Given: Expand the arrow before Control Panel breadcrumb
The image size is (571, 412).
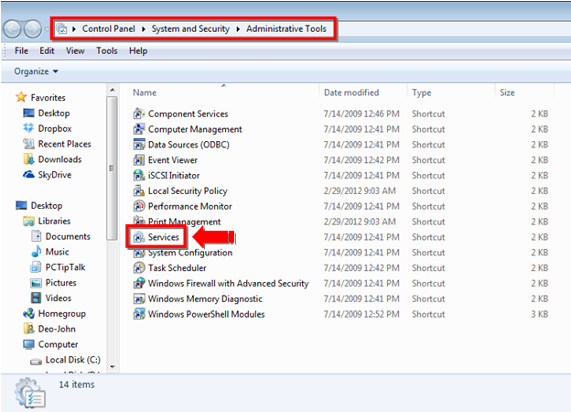Looking at the screenshot, I should pos(74,28).
